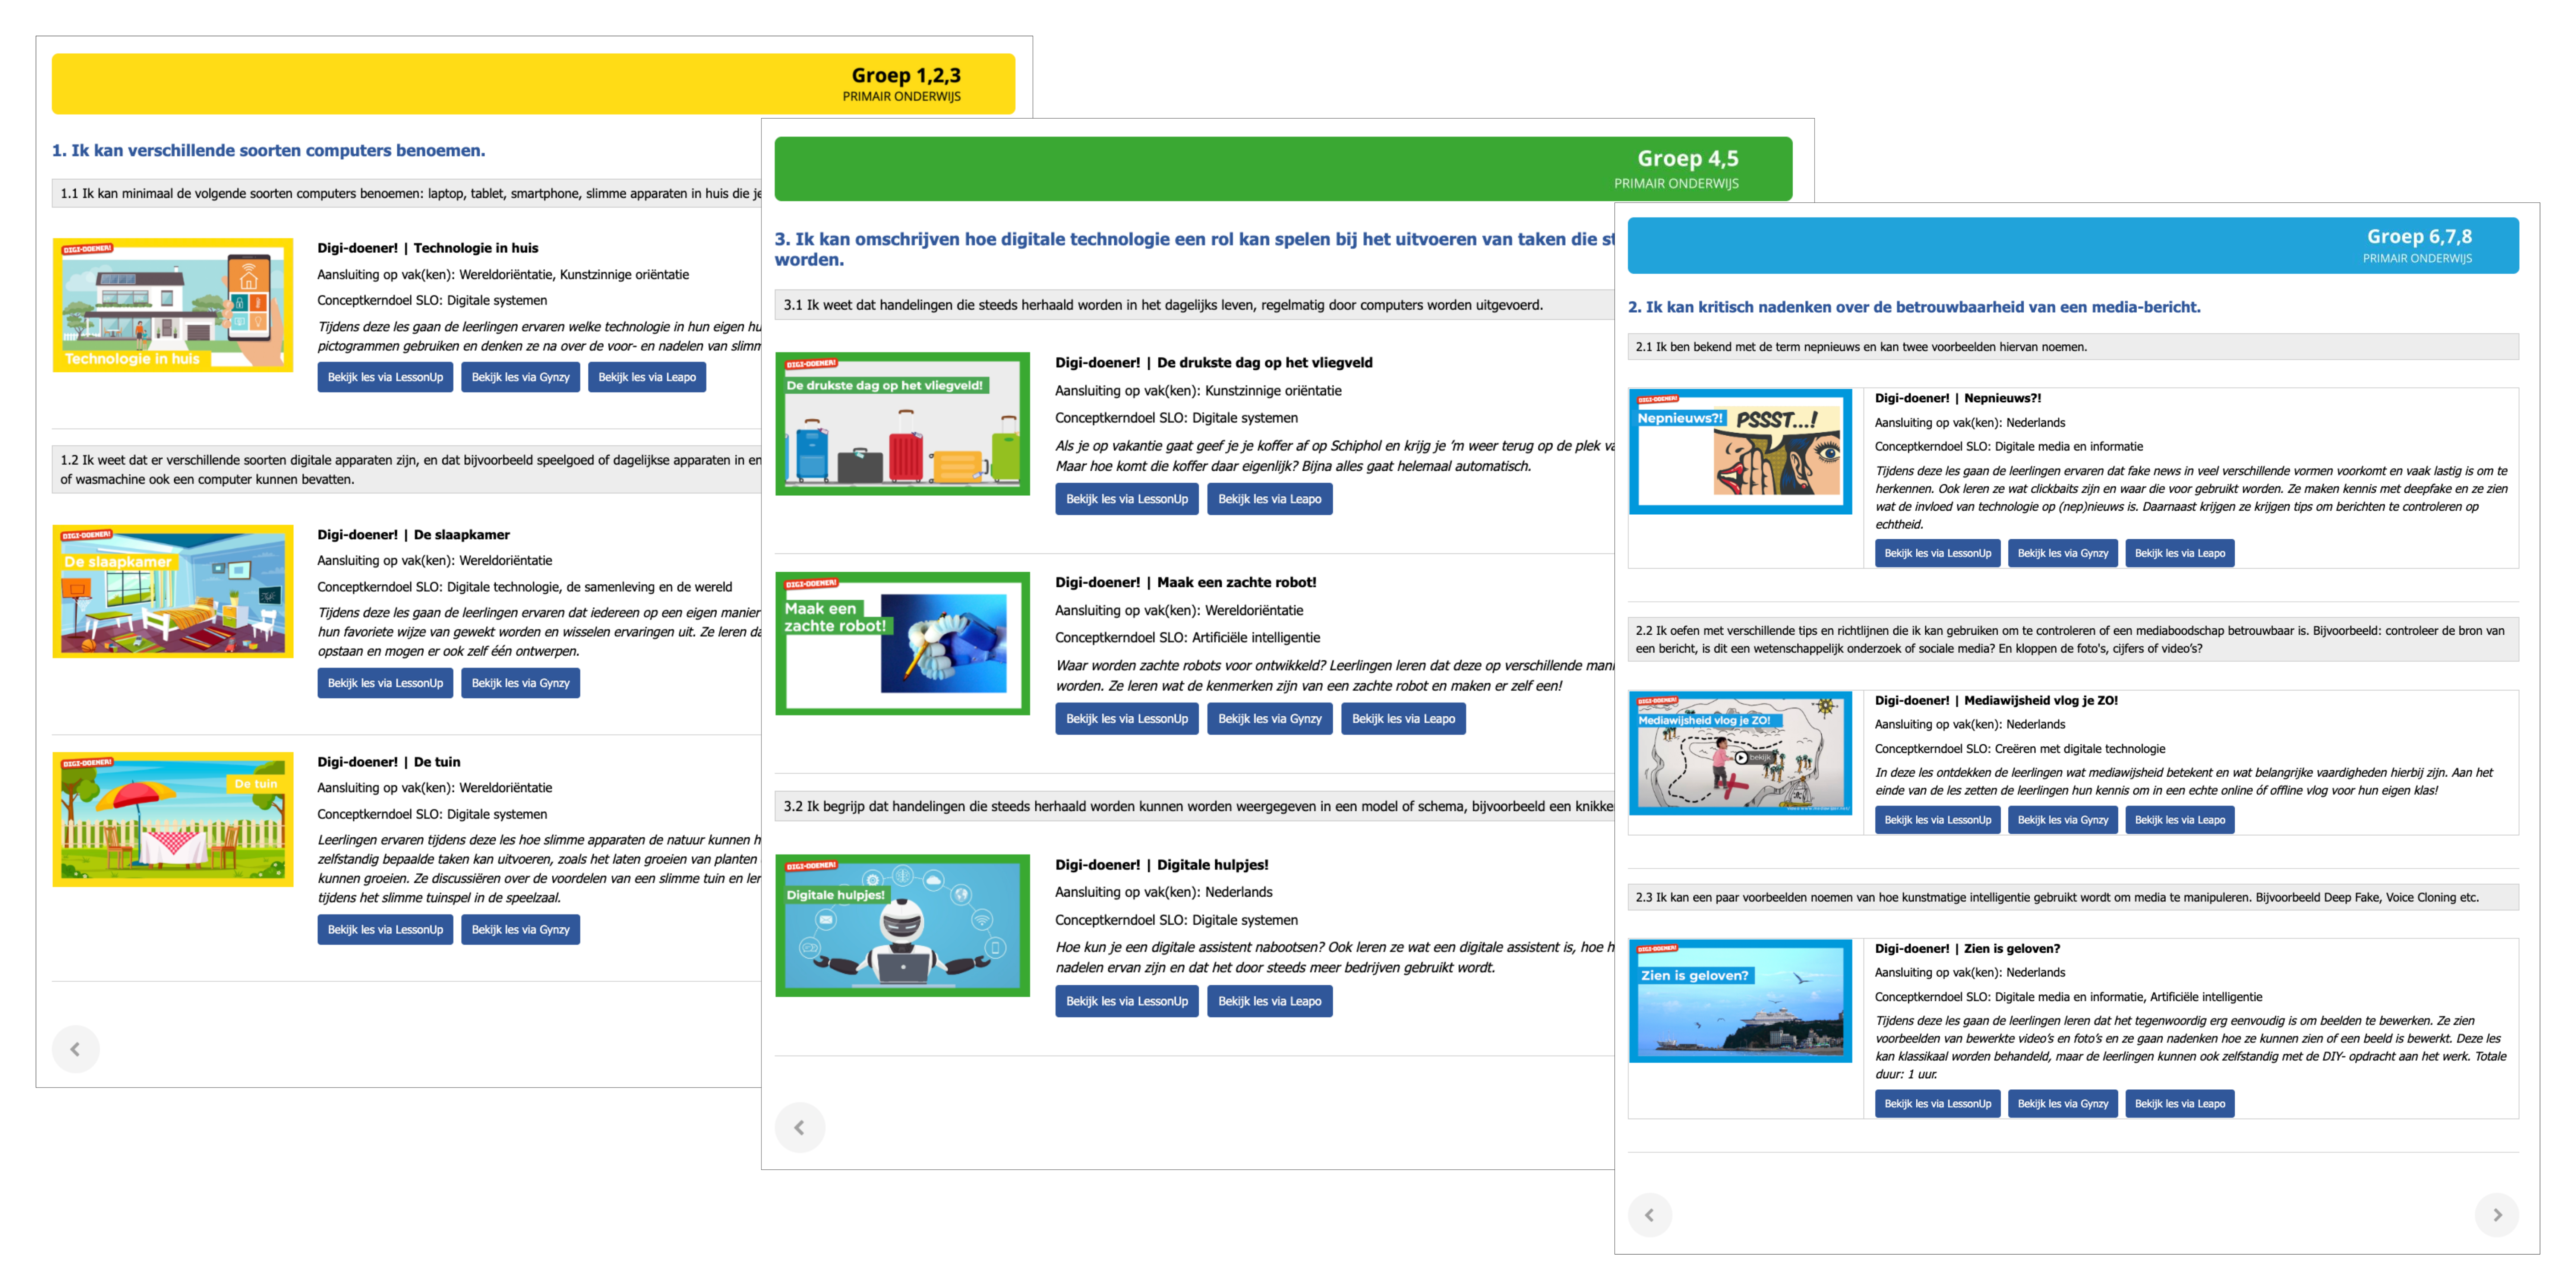Go to previous page in Groep 6,7,8
Viewport: 2576px width, 1288px height.
(x=1649, y=1215)
